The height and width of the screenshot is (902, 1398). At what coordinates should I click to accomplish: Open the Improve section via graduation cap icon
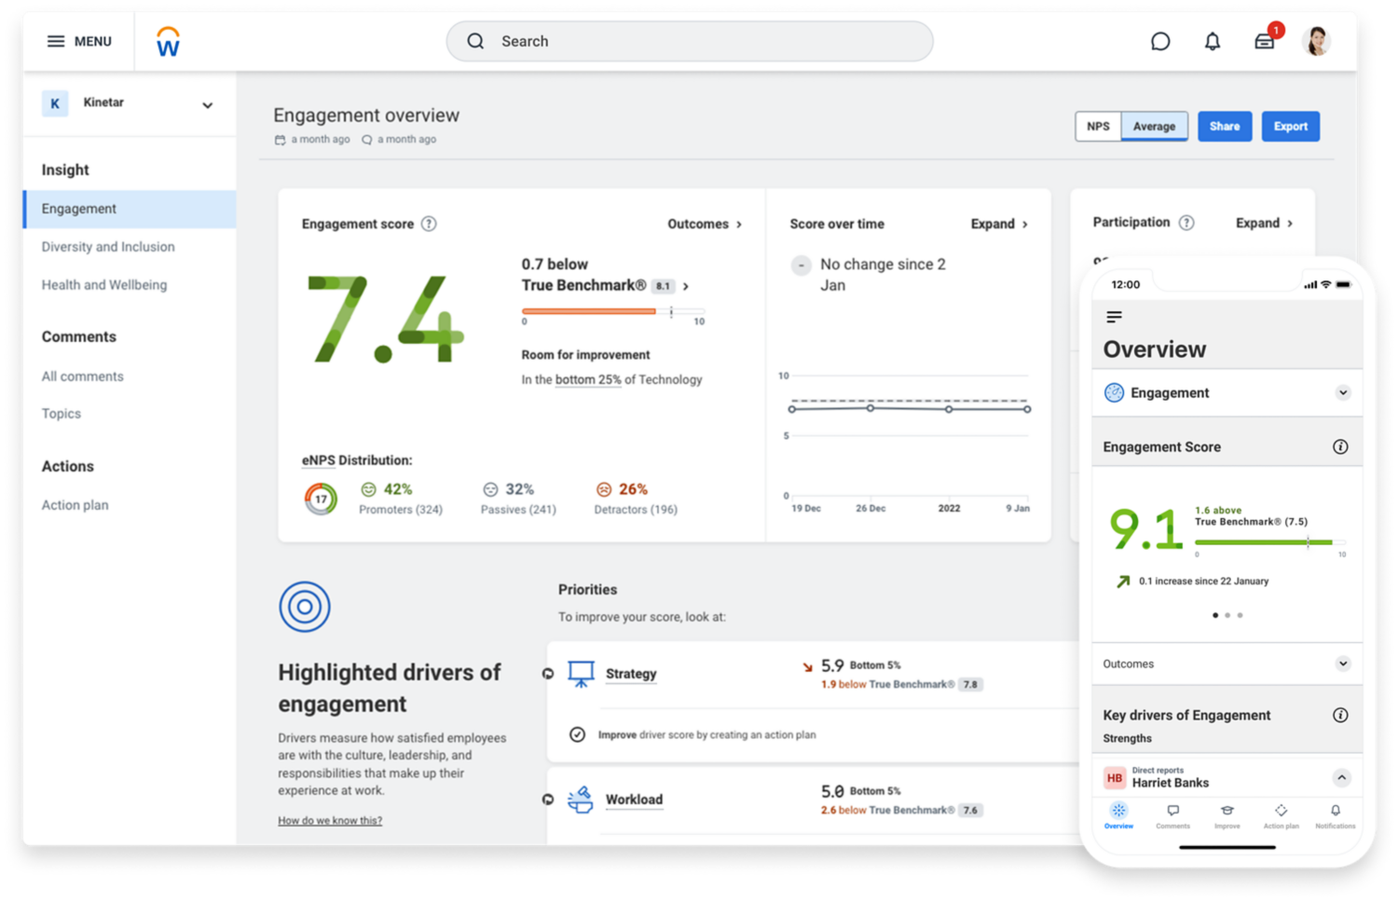click(x=1227, y=811)
